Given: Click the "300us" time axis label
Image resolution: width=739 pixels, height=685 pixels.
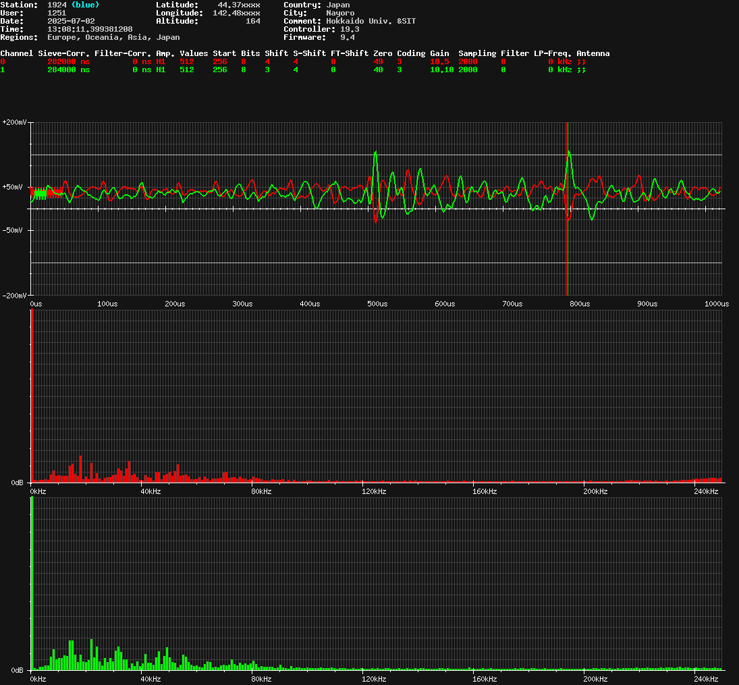Looking at the screenshot, I should coord(242,304).
